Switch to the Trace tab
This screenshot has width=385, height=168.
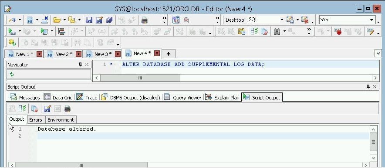[87, 98]
